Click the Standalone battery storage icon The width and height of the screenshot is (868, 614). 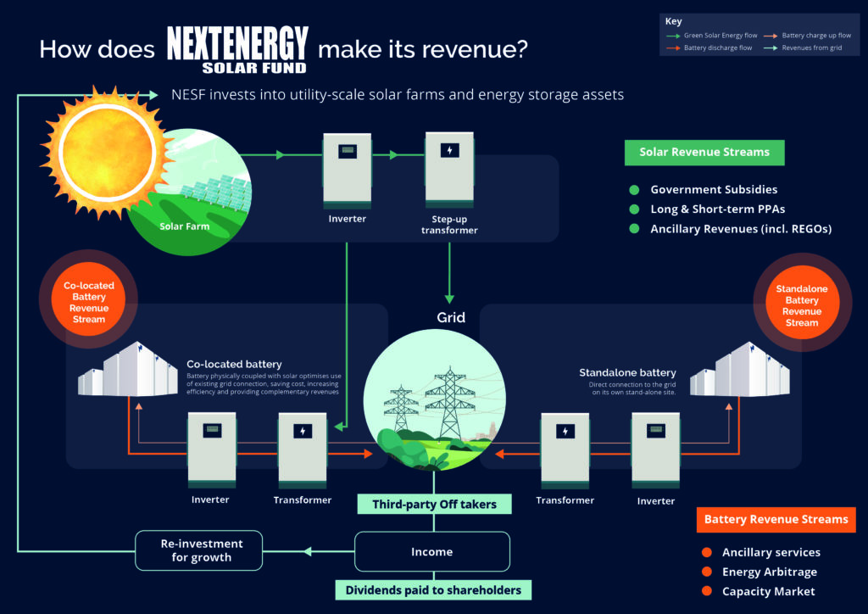click(x=740, y=369)
